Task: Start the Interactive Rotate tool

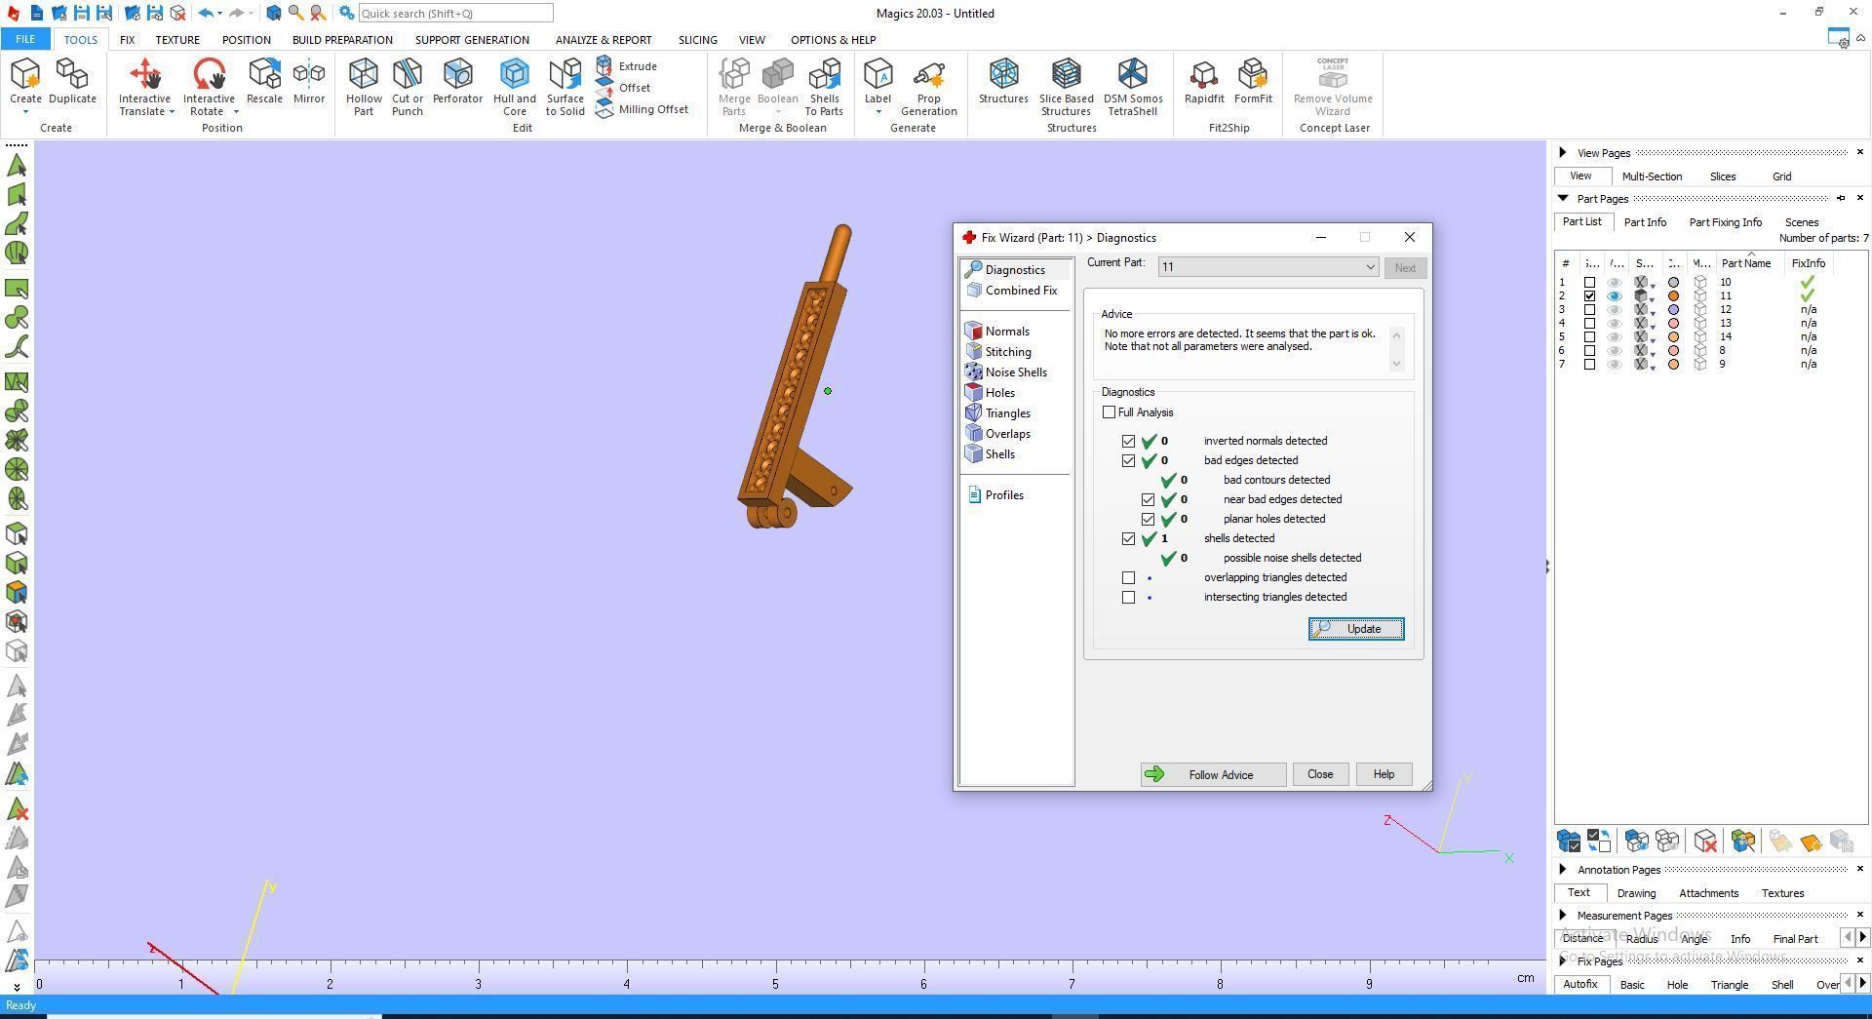Action: pyautogui.click(x=209, y=82)
